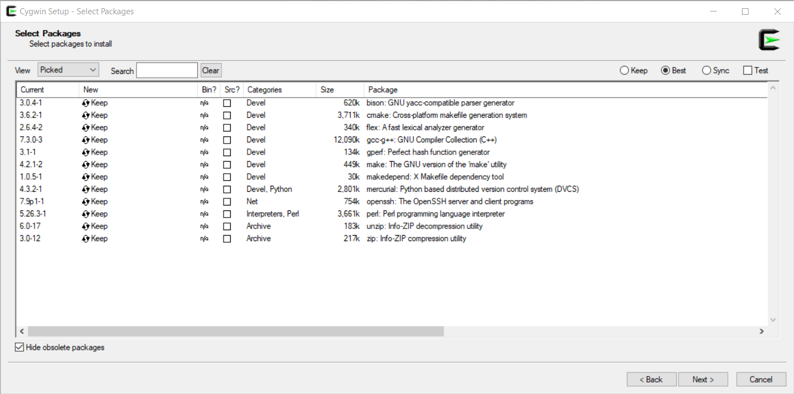The image size is (794, 394).
Task: Click the Src? column header
Action: pos(232,89)
